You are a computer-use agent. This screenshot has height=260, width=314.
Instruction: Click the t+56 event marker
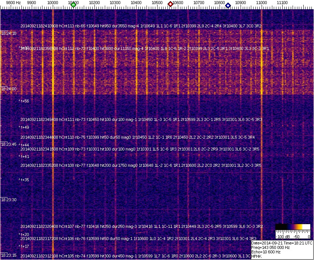[25, 101]
